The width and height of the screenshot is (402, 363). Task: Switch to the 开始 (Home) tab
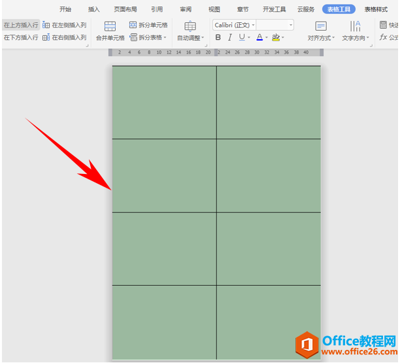pos(65,10)
